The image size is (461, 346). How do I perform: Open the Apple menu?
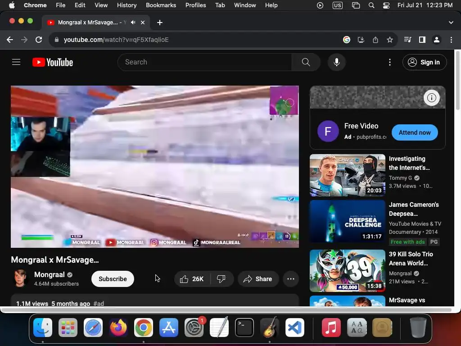(x=12, y=5)
